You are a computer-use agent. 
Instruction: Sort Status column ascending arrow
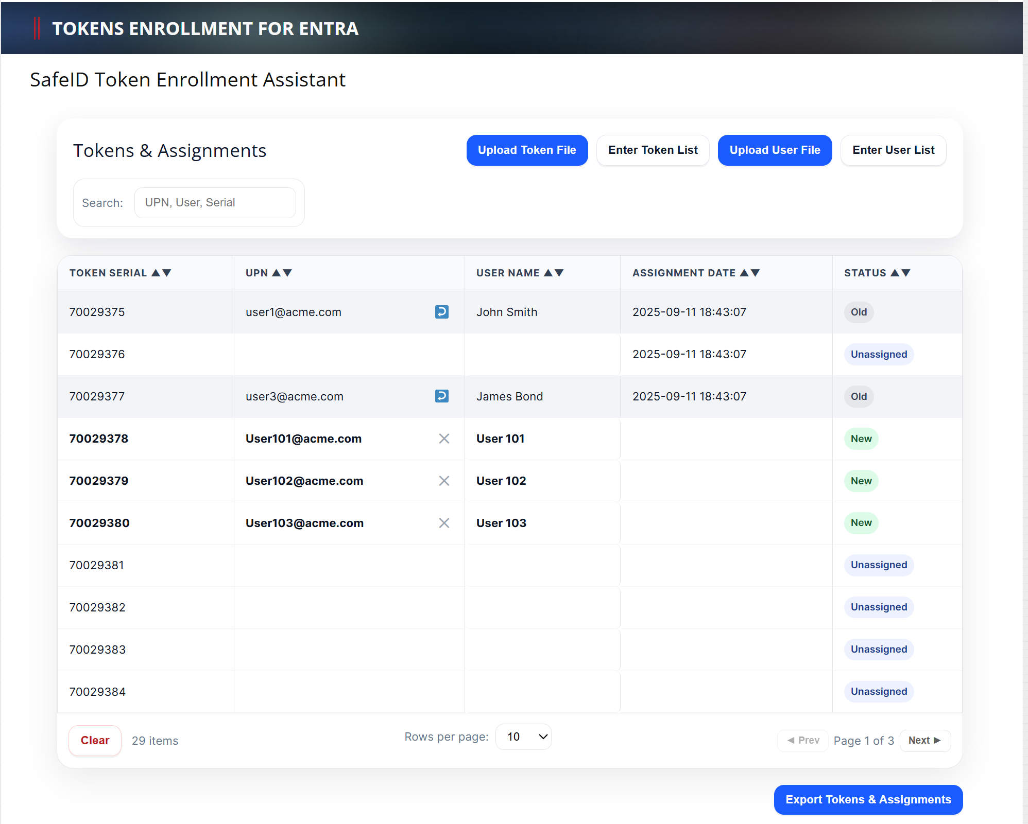click(x=895, y=273)
